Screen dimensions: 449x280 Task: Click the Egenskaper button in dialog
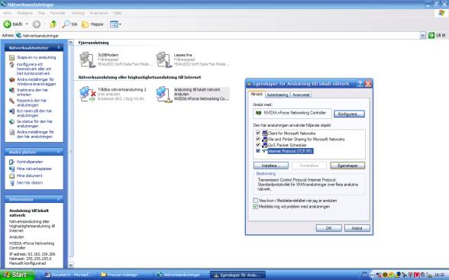coord(347,166)
